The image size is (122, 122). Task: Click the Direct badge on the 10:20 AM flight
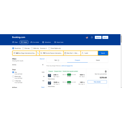69,82
